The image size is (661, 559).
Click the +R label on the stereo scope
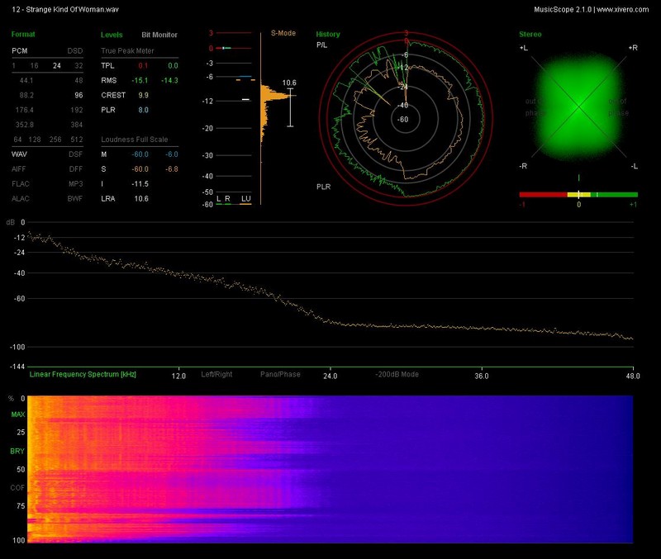[633, 48]
